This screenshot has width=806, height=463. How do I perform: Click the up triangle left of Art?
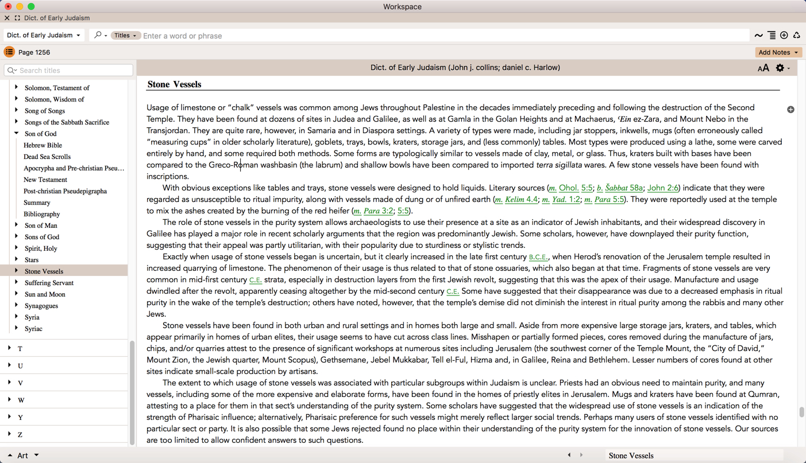point(10,456)
